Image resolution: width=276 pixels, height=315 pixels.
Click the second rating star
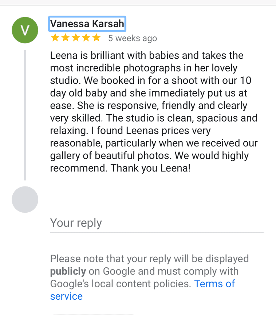[66, 38]
